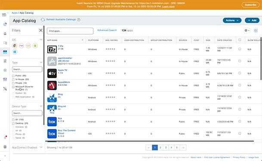Image resolution: width=262 pixels, height=161 pixels.
Task: Collapse the Device Type filter section
Action: (x=41, y=106)
